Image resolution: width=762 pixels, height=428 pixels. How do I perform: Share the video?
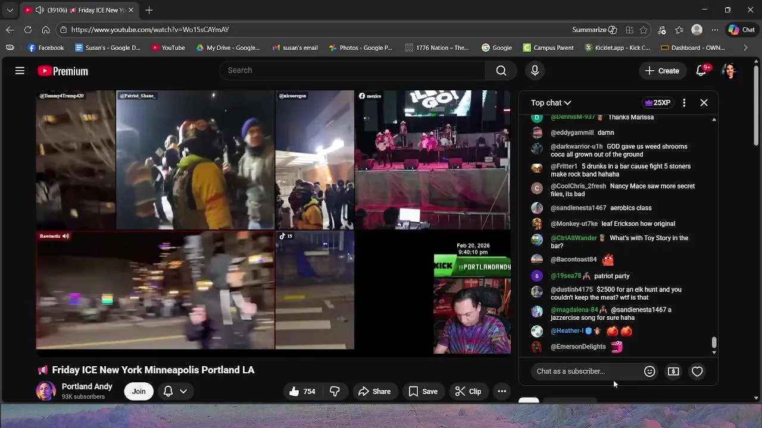coord(374,391)
